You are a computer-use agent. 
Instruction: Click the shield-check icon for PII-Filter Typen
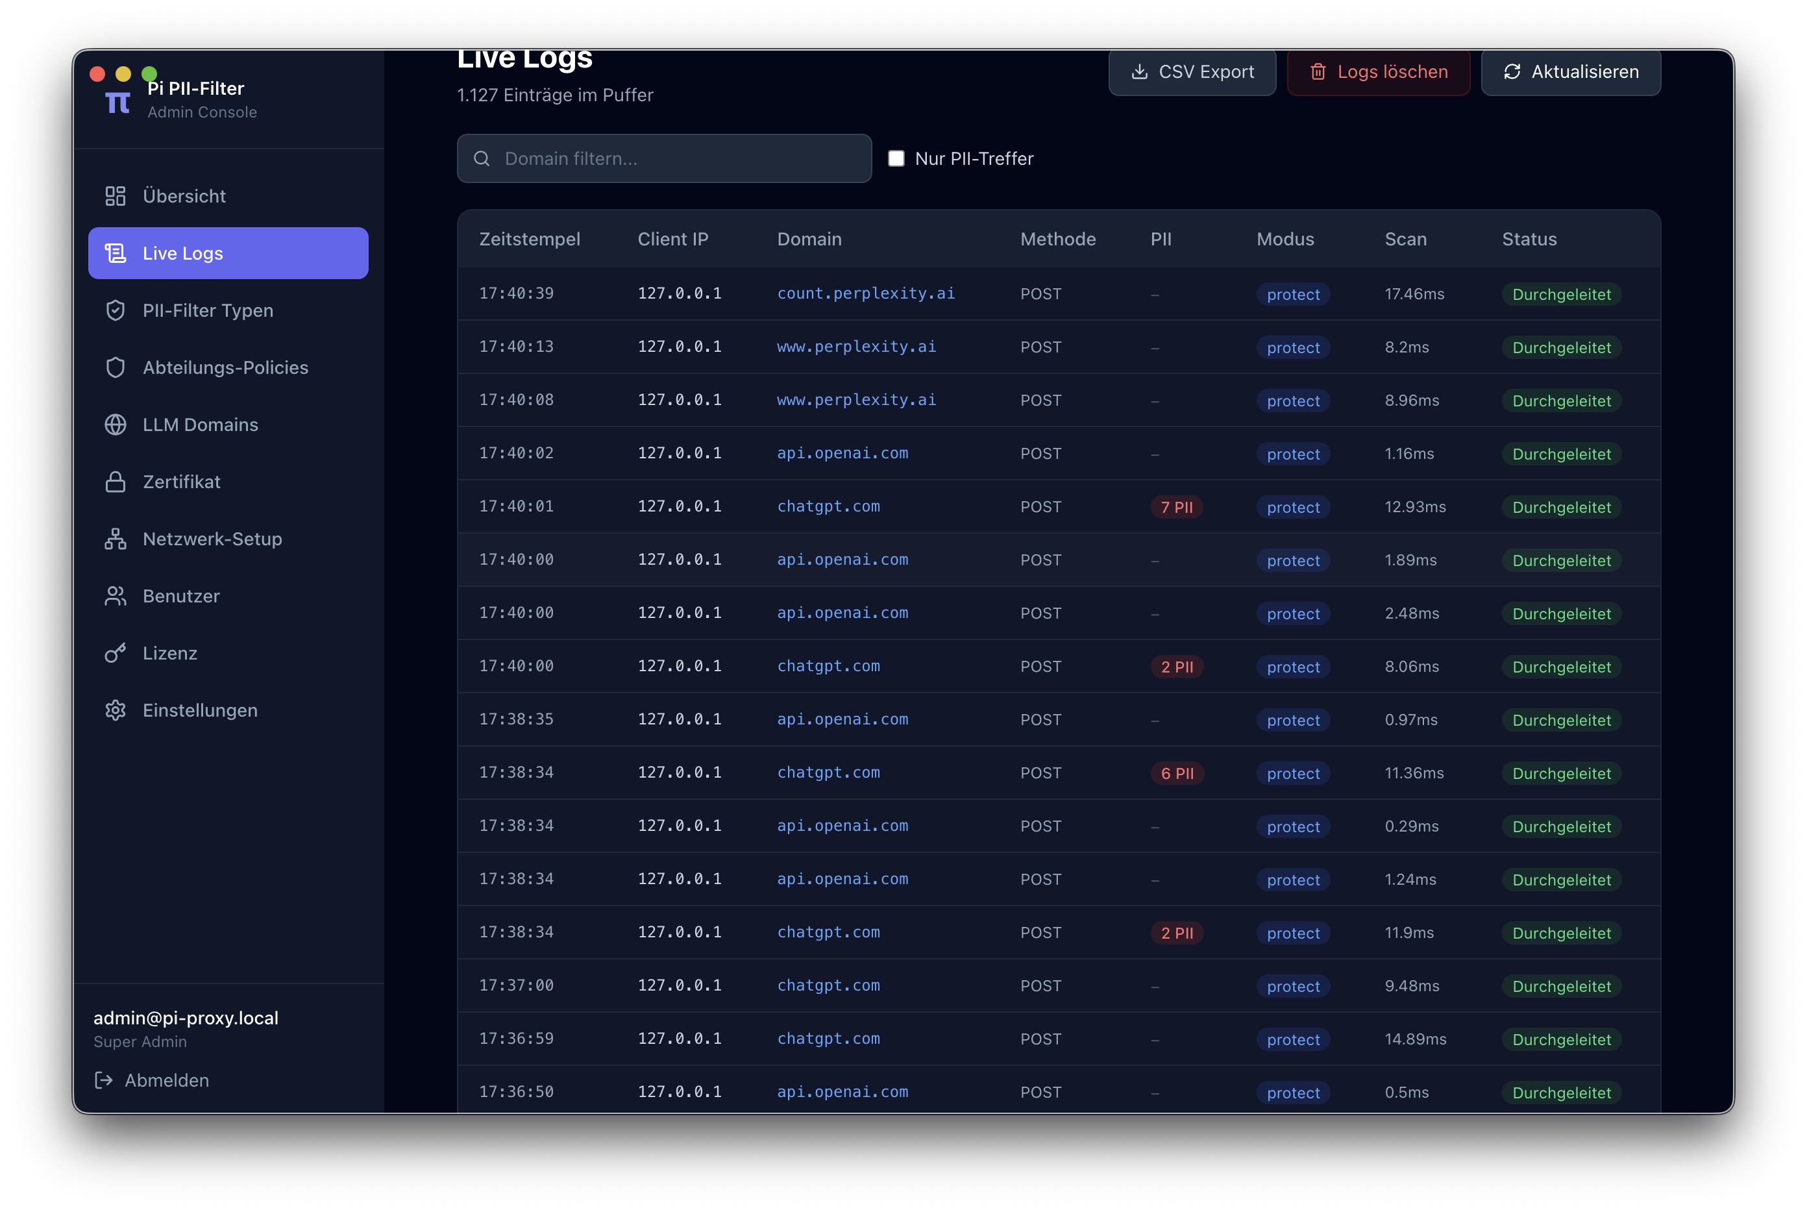point(115,310)
